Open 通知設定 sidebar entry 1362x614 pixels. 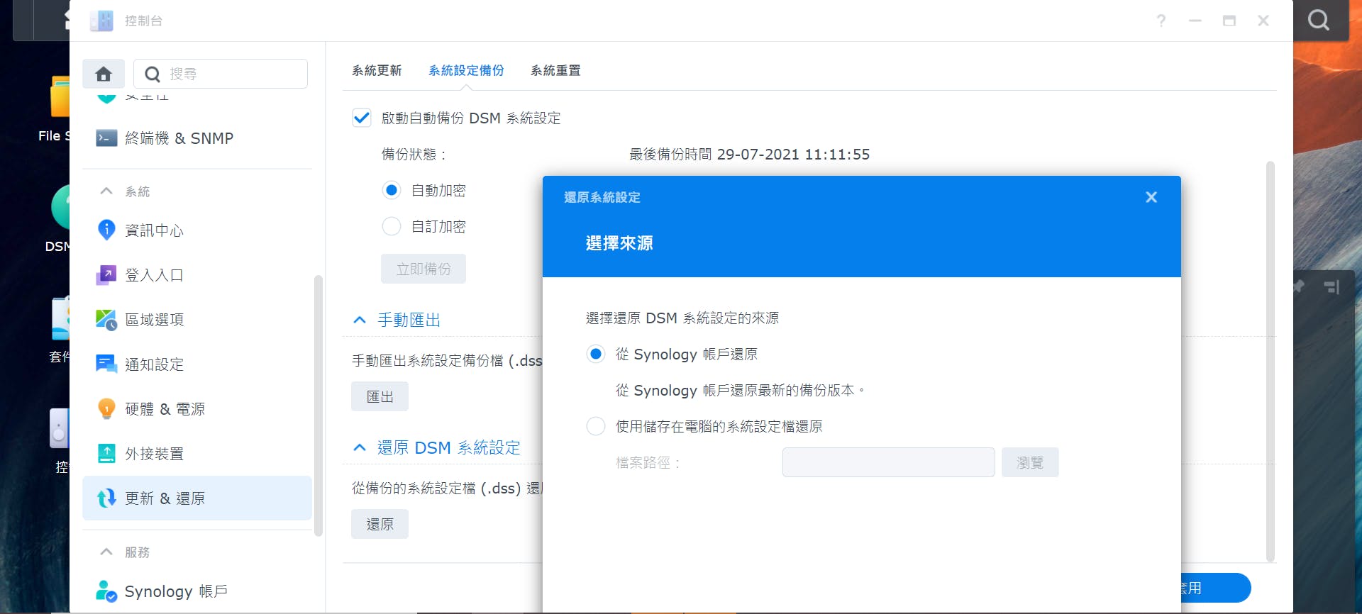click(197, 364)
